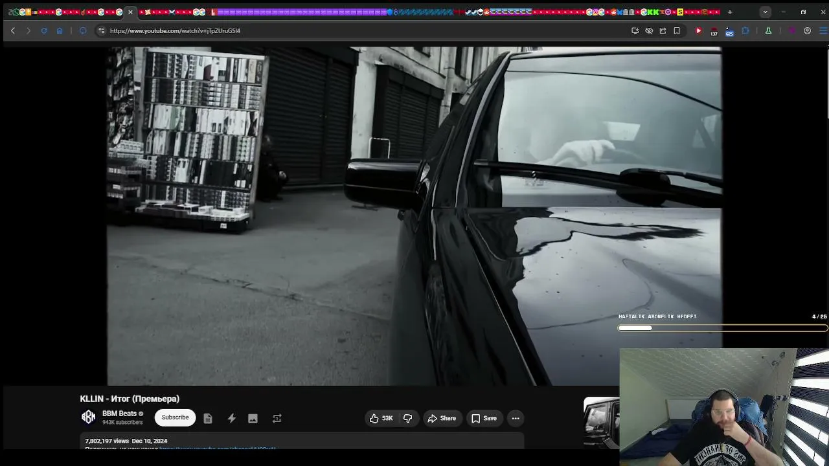Toggle the loop icon under the video
The height and width of the screenshot is (466, 829).
pos(277,418)
